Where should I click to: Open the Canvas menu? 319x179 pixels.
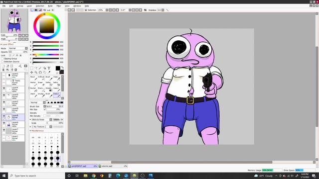pyautogui.click(x=20, y=6)
